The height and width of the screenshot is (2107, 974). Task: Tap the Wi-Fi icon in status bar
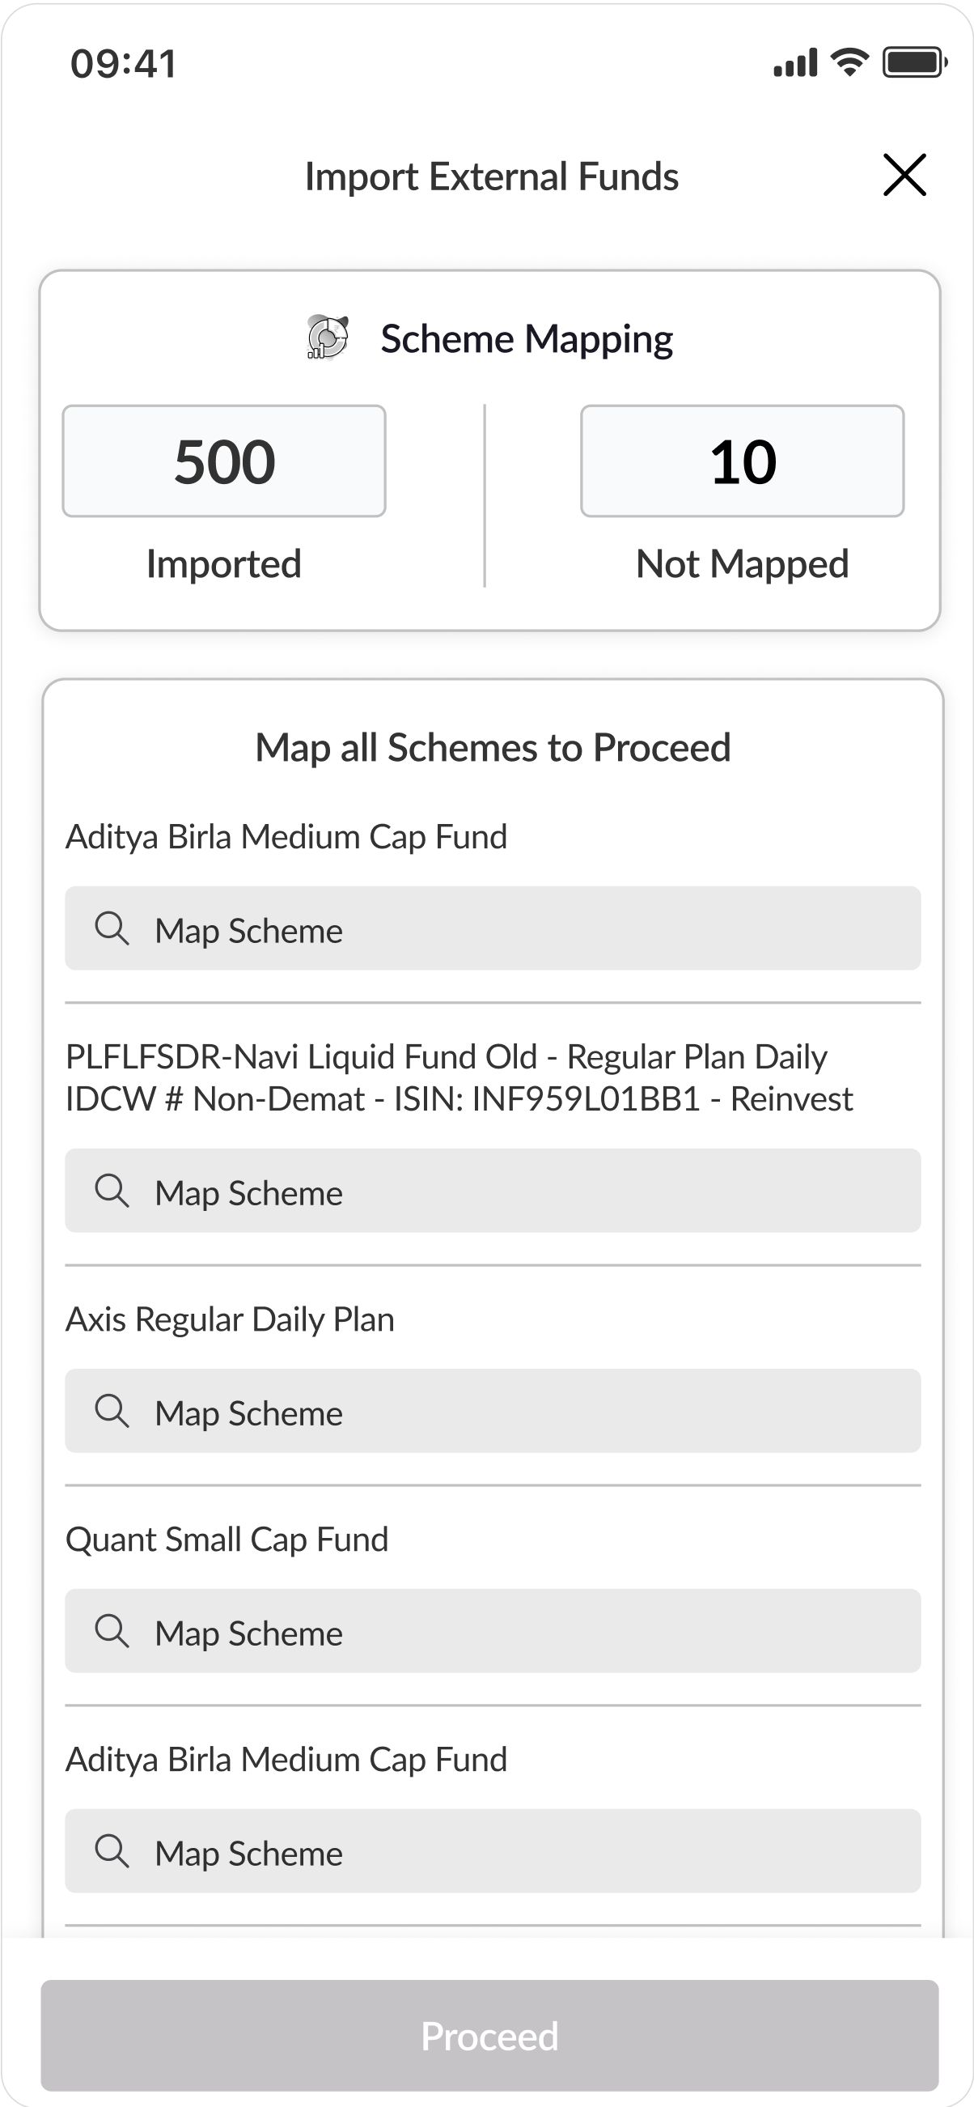[849, 62]
